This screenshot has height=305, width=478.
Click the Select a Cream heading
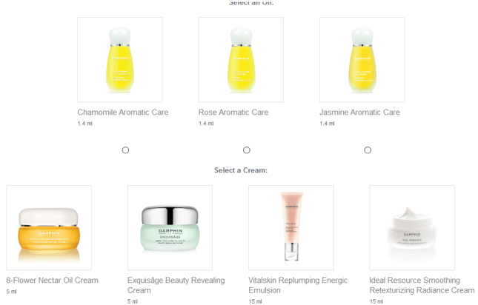[x=241, y=170]
